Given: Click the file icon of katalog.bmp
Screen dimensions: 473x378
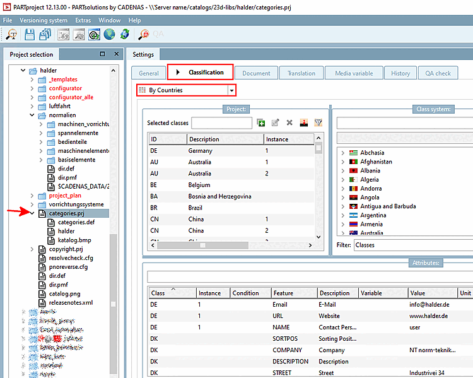Looking at the screenshot, I should pos(51,240).
